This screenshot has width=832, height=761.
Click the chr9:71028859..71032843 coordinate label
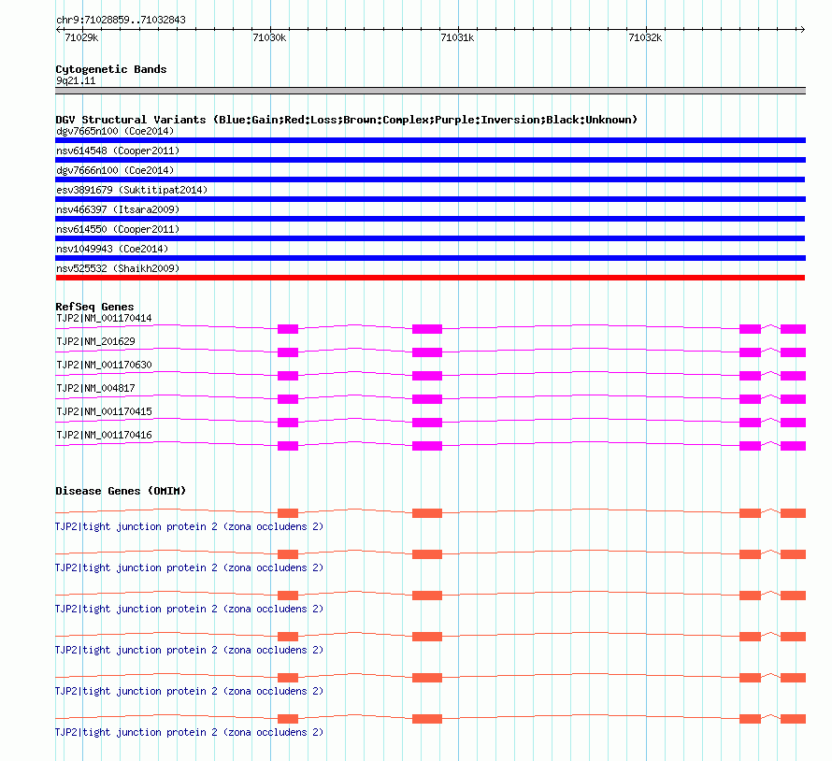121,21
